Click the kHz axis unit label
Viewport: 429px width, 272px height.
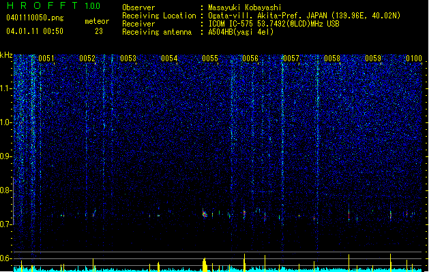coord(6,55)
